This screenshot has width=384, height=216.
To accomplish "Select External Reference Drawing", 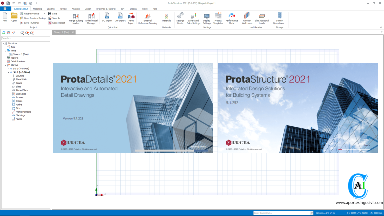I will pos(147,18).
